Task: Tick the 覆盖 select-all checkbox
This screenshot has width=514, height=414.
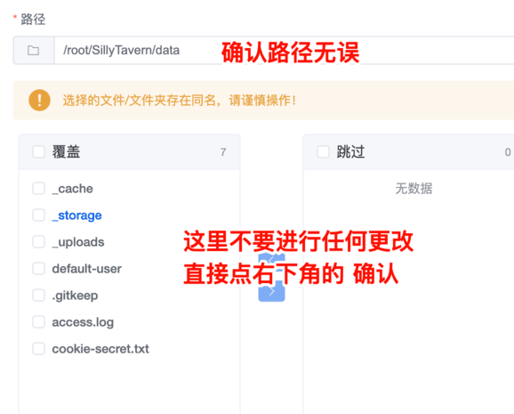Action: [38, 152]
